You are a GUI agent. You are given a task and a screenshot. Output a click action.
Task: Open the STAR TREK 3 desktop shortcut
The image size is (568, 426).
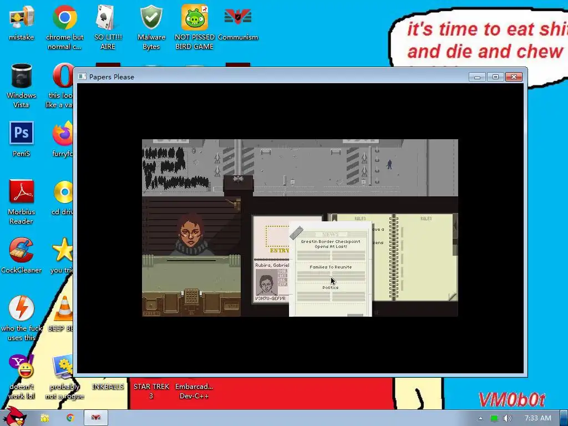tap(151, 391)
